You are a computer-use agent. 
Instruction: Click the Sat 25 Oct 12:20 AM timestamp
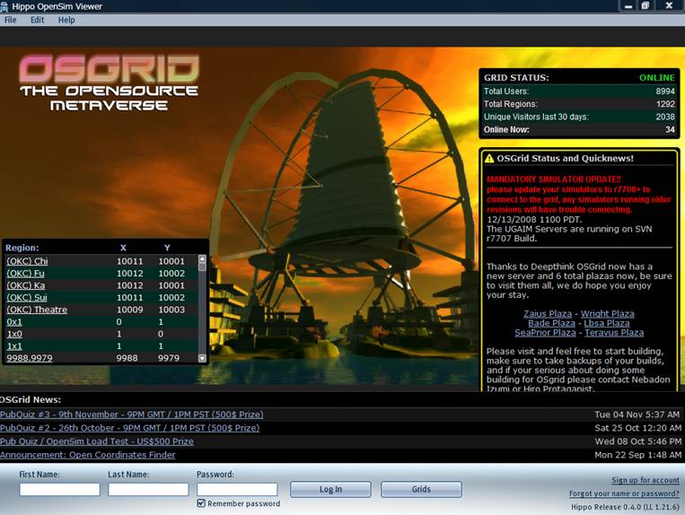(x=637, y=428)
